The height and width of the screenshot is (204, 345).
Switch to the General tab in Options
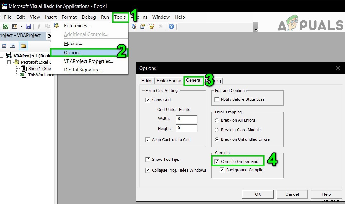tap(194, 80)
